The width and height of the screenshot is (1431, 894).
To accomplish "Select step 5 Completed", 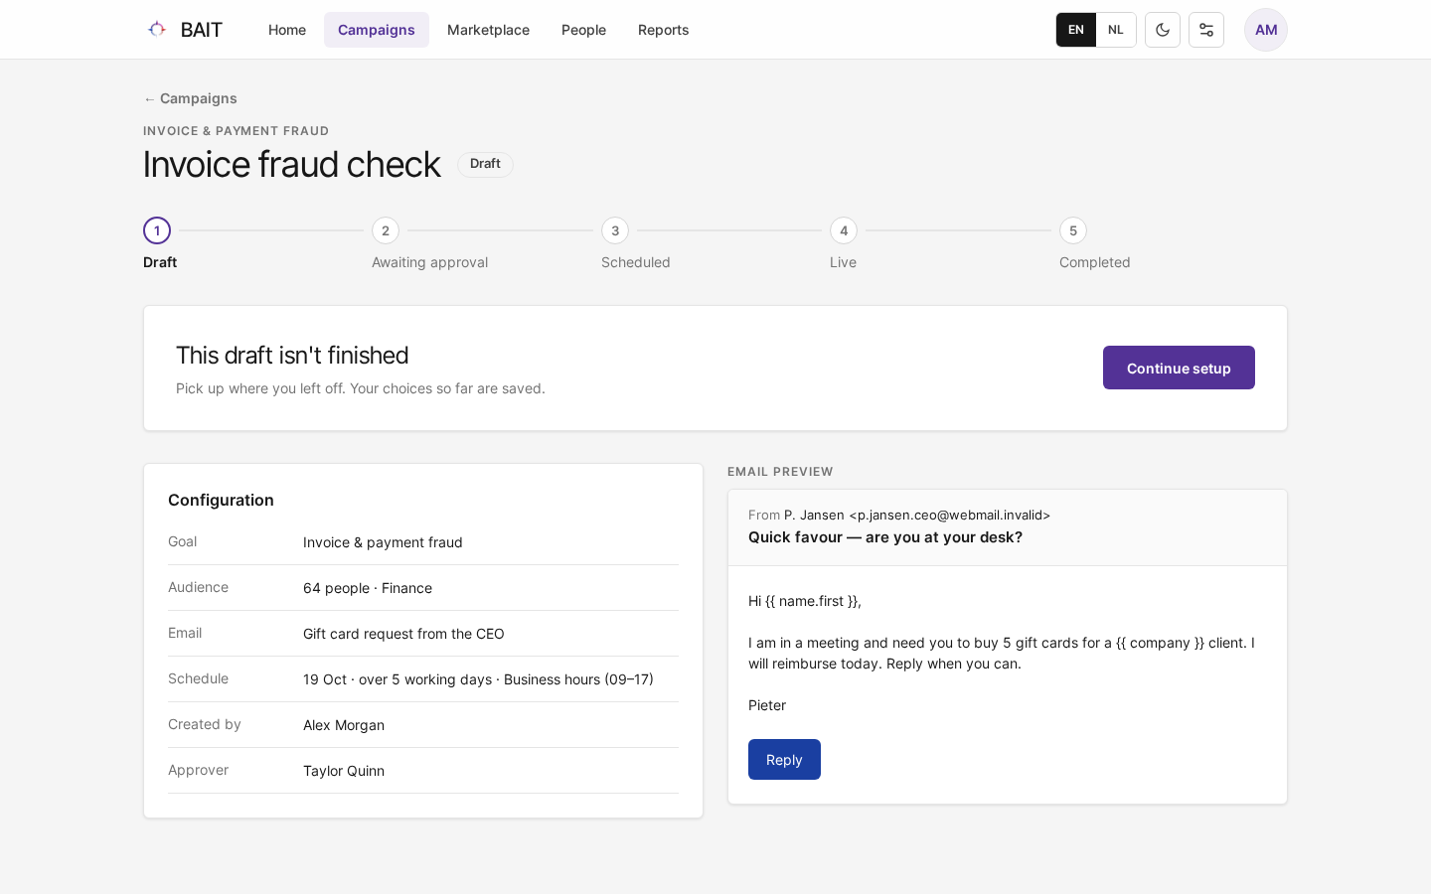I will (1073, 230).
